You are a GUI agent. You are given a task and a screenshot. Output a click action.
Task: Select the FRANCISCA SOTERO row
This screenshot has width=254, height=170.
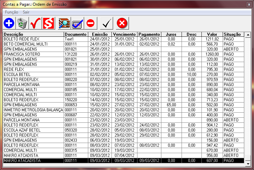tap(123, 54)
